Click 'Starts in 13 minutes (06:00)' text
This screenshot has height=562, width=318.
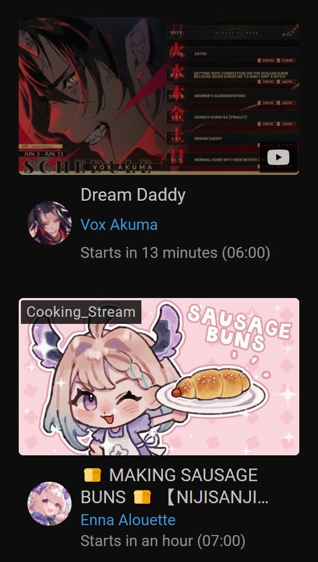tap(176, 253)
